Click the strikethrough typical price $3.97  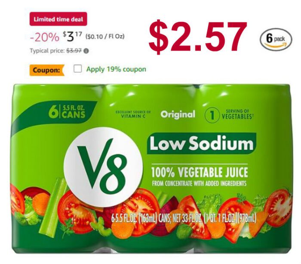[x=74, y=51]
